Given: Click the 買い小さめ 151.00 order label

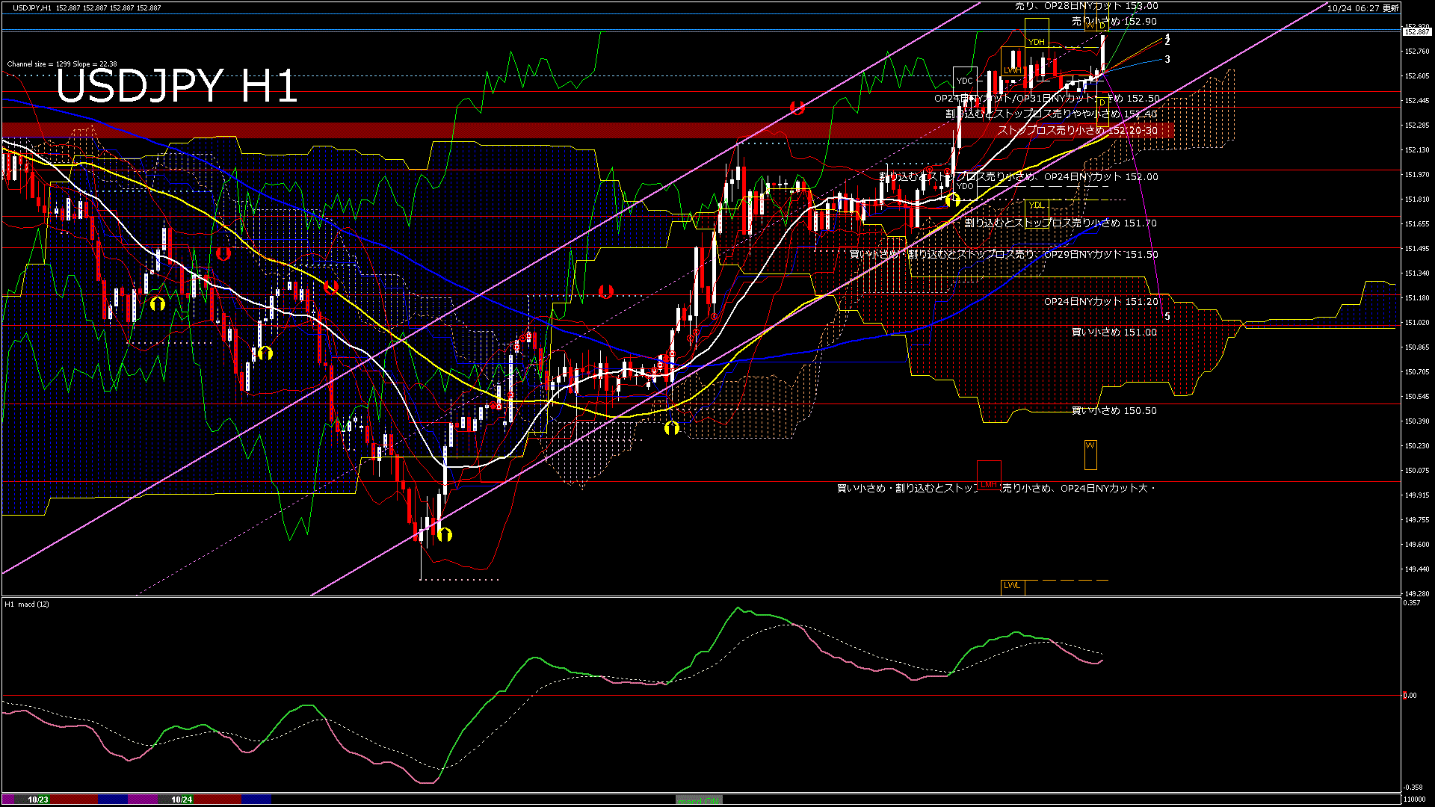Looking at the screenshot, I should [1114, 333].
